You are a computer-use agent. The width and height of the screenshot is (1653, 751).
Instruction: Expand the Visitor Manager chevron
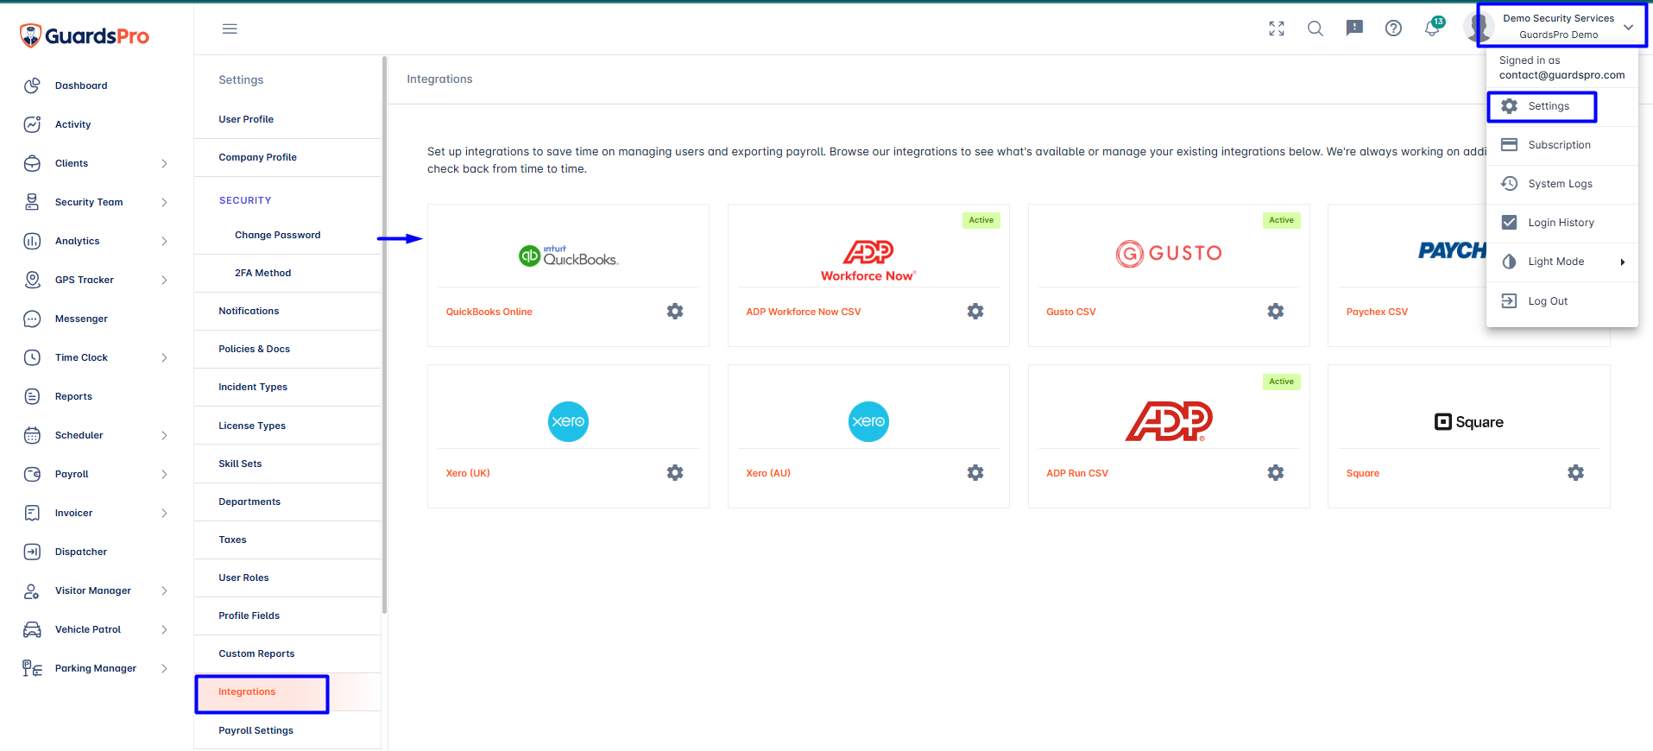[164, 590]
